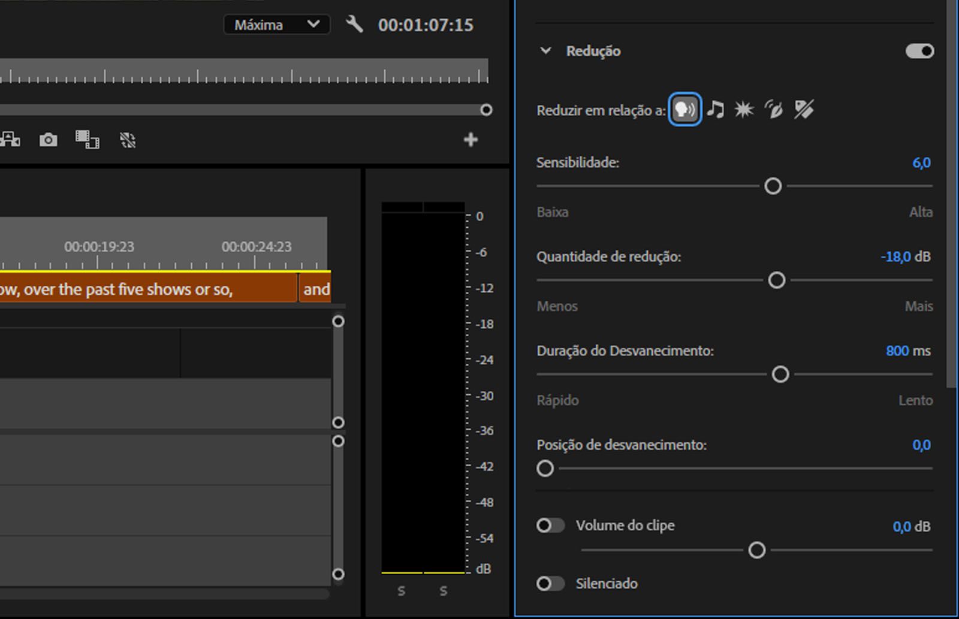Click the 'Mais' label under Quantidade de redução
This screenshot has width=959, height=619.
(919, 306)
